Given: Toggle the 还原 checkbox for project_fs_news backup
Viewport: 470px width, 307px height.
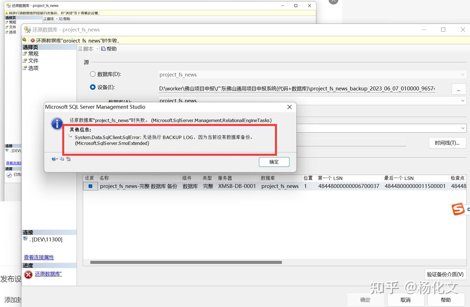Looking at the screenshot, I should 90,186.
